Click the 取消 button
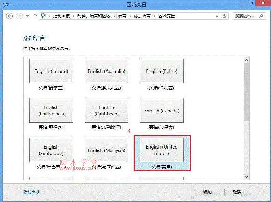 coord(237,192)
